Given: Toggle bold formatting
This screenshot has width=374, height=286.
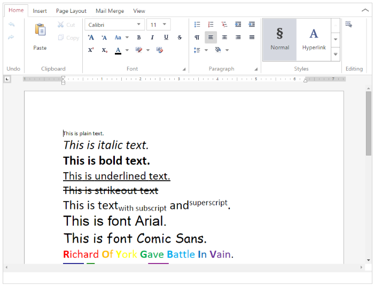Looking at the screenshot, I should (x=139, y=37).
